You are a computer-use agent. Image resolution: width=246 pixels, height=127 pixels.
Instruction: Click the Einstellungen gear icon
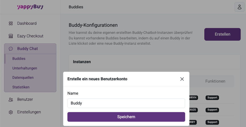pos(11,112)
